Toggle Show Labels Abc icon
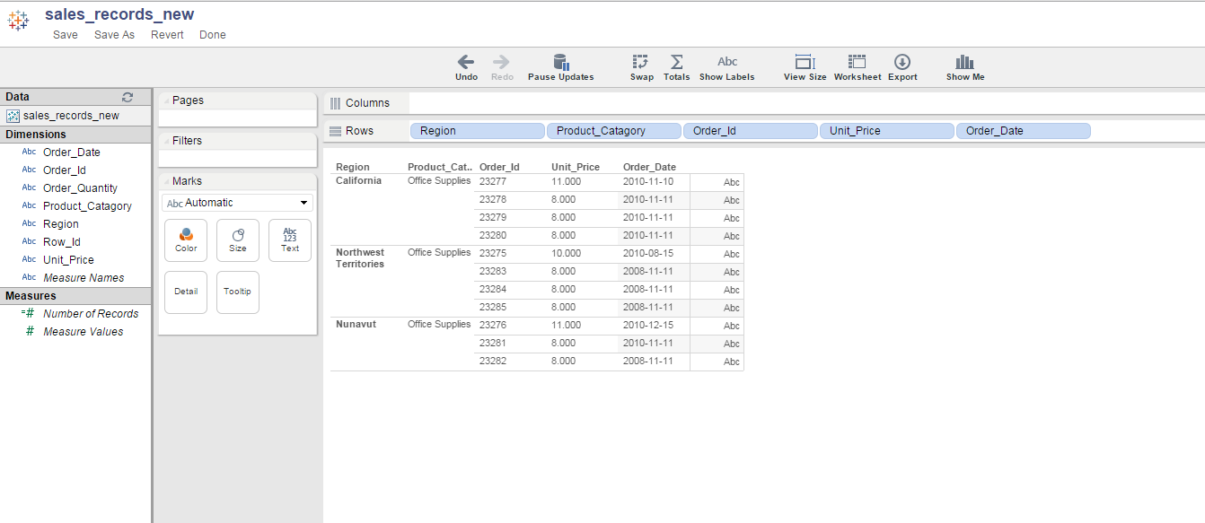The image size is (1205, 523). tap(727, 62)
